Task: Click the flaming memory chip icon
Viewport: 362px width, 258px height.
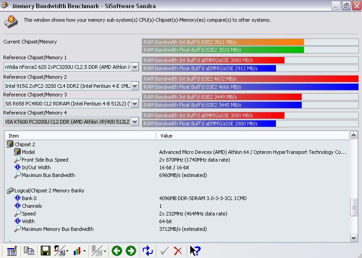Action: coord(10,22)
